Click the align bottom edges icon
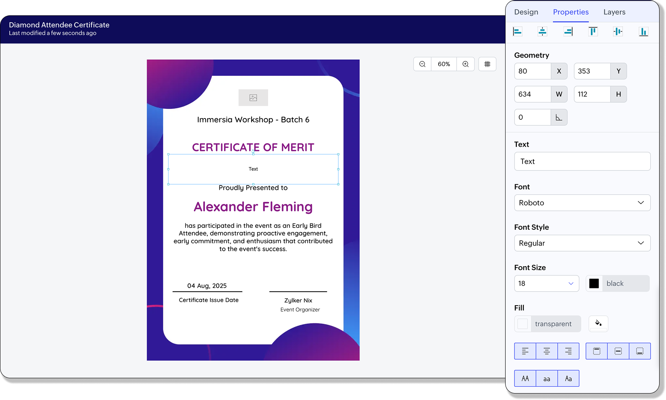 pyautogui.click(x=643, y=31)
